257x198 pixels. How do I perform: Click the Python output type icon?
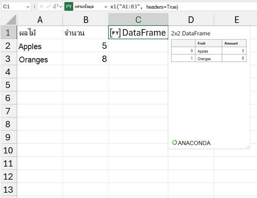tap(56, 6)
